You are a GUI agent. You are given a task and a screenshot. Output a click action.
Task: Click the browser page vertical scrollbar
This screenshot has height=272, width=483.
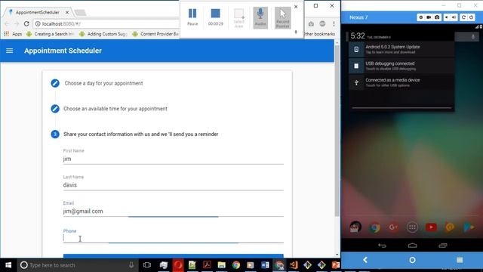(x=337, y=131)
